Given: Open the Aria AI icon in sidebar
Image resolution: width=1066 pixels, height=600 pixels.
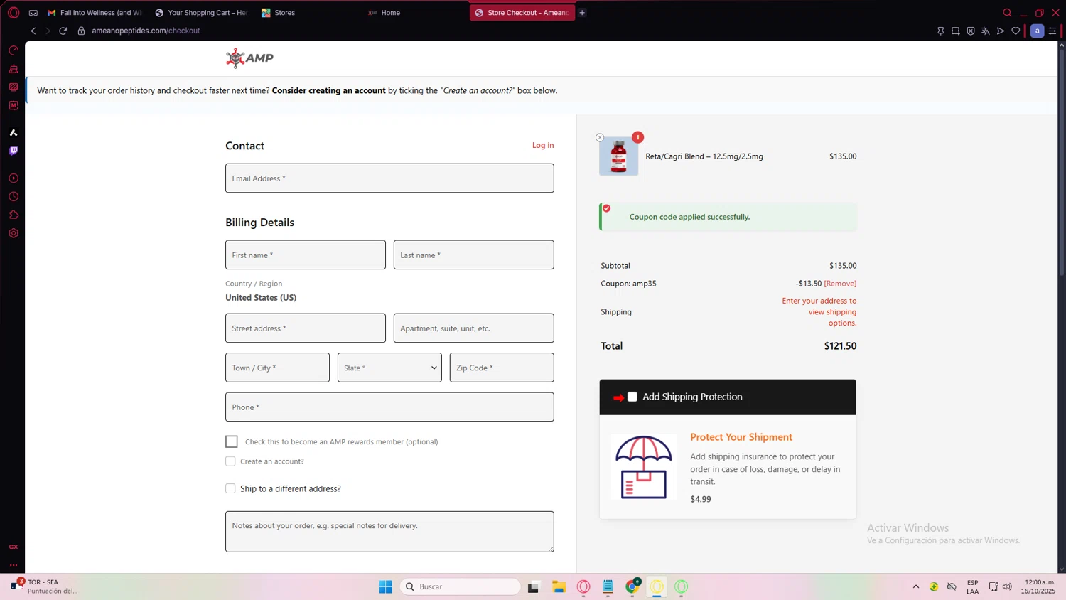Looking at the screenshot, I should tap(14, 133).
